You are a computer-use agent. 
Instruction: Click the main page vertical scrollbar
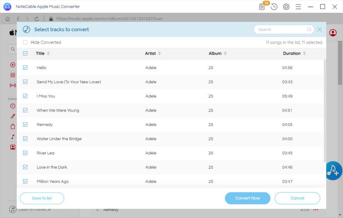click(x=340, y=63)
